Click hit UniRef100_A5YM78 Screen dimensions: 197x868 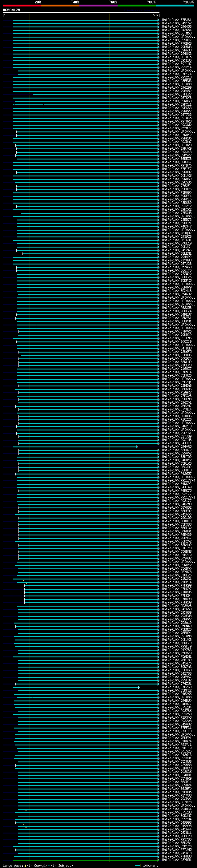coord(176,571)
